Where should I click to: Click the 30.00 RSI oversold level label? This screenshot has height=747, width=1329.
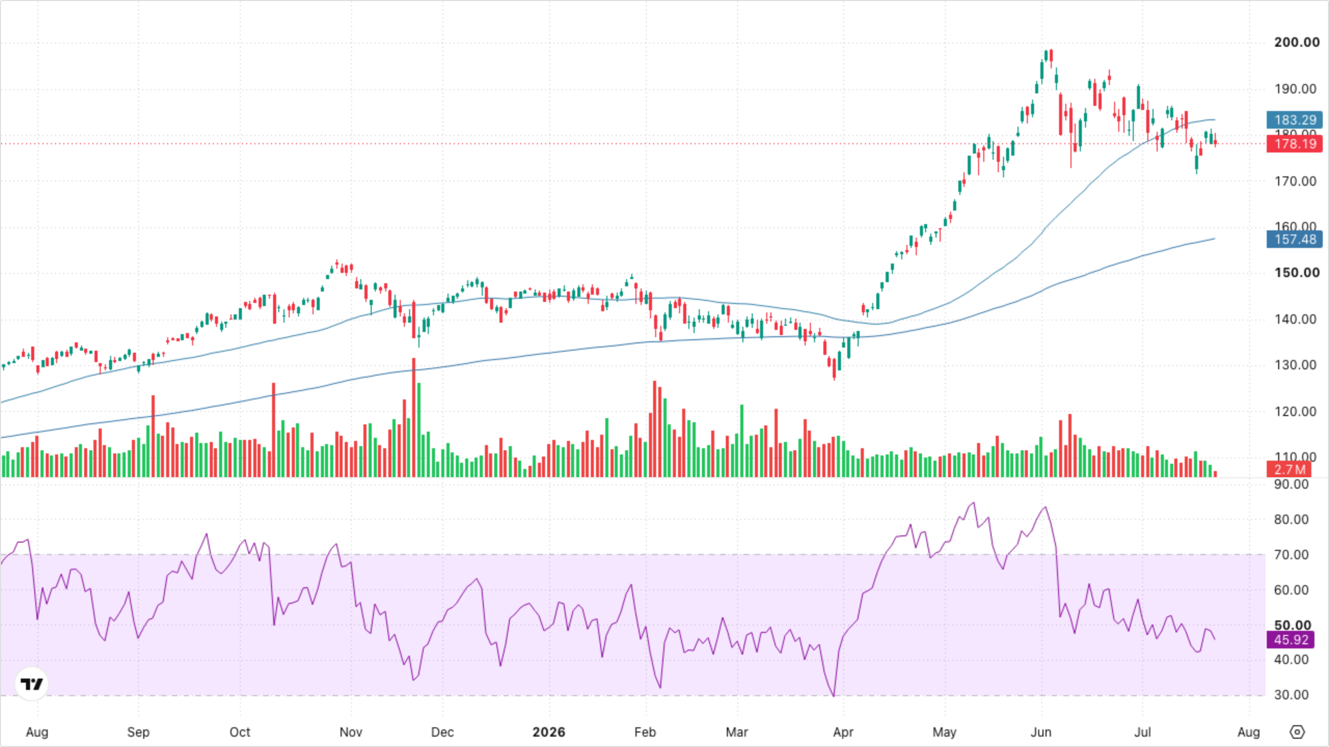(x=1292, y=695)
